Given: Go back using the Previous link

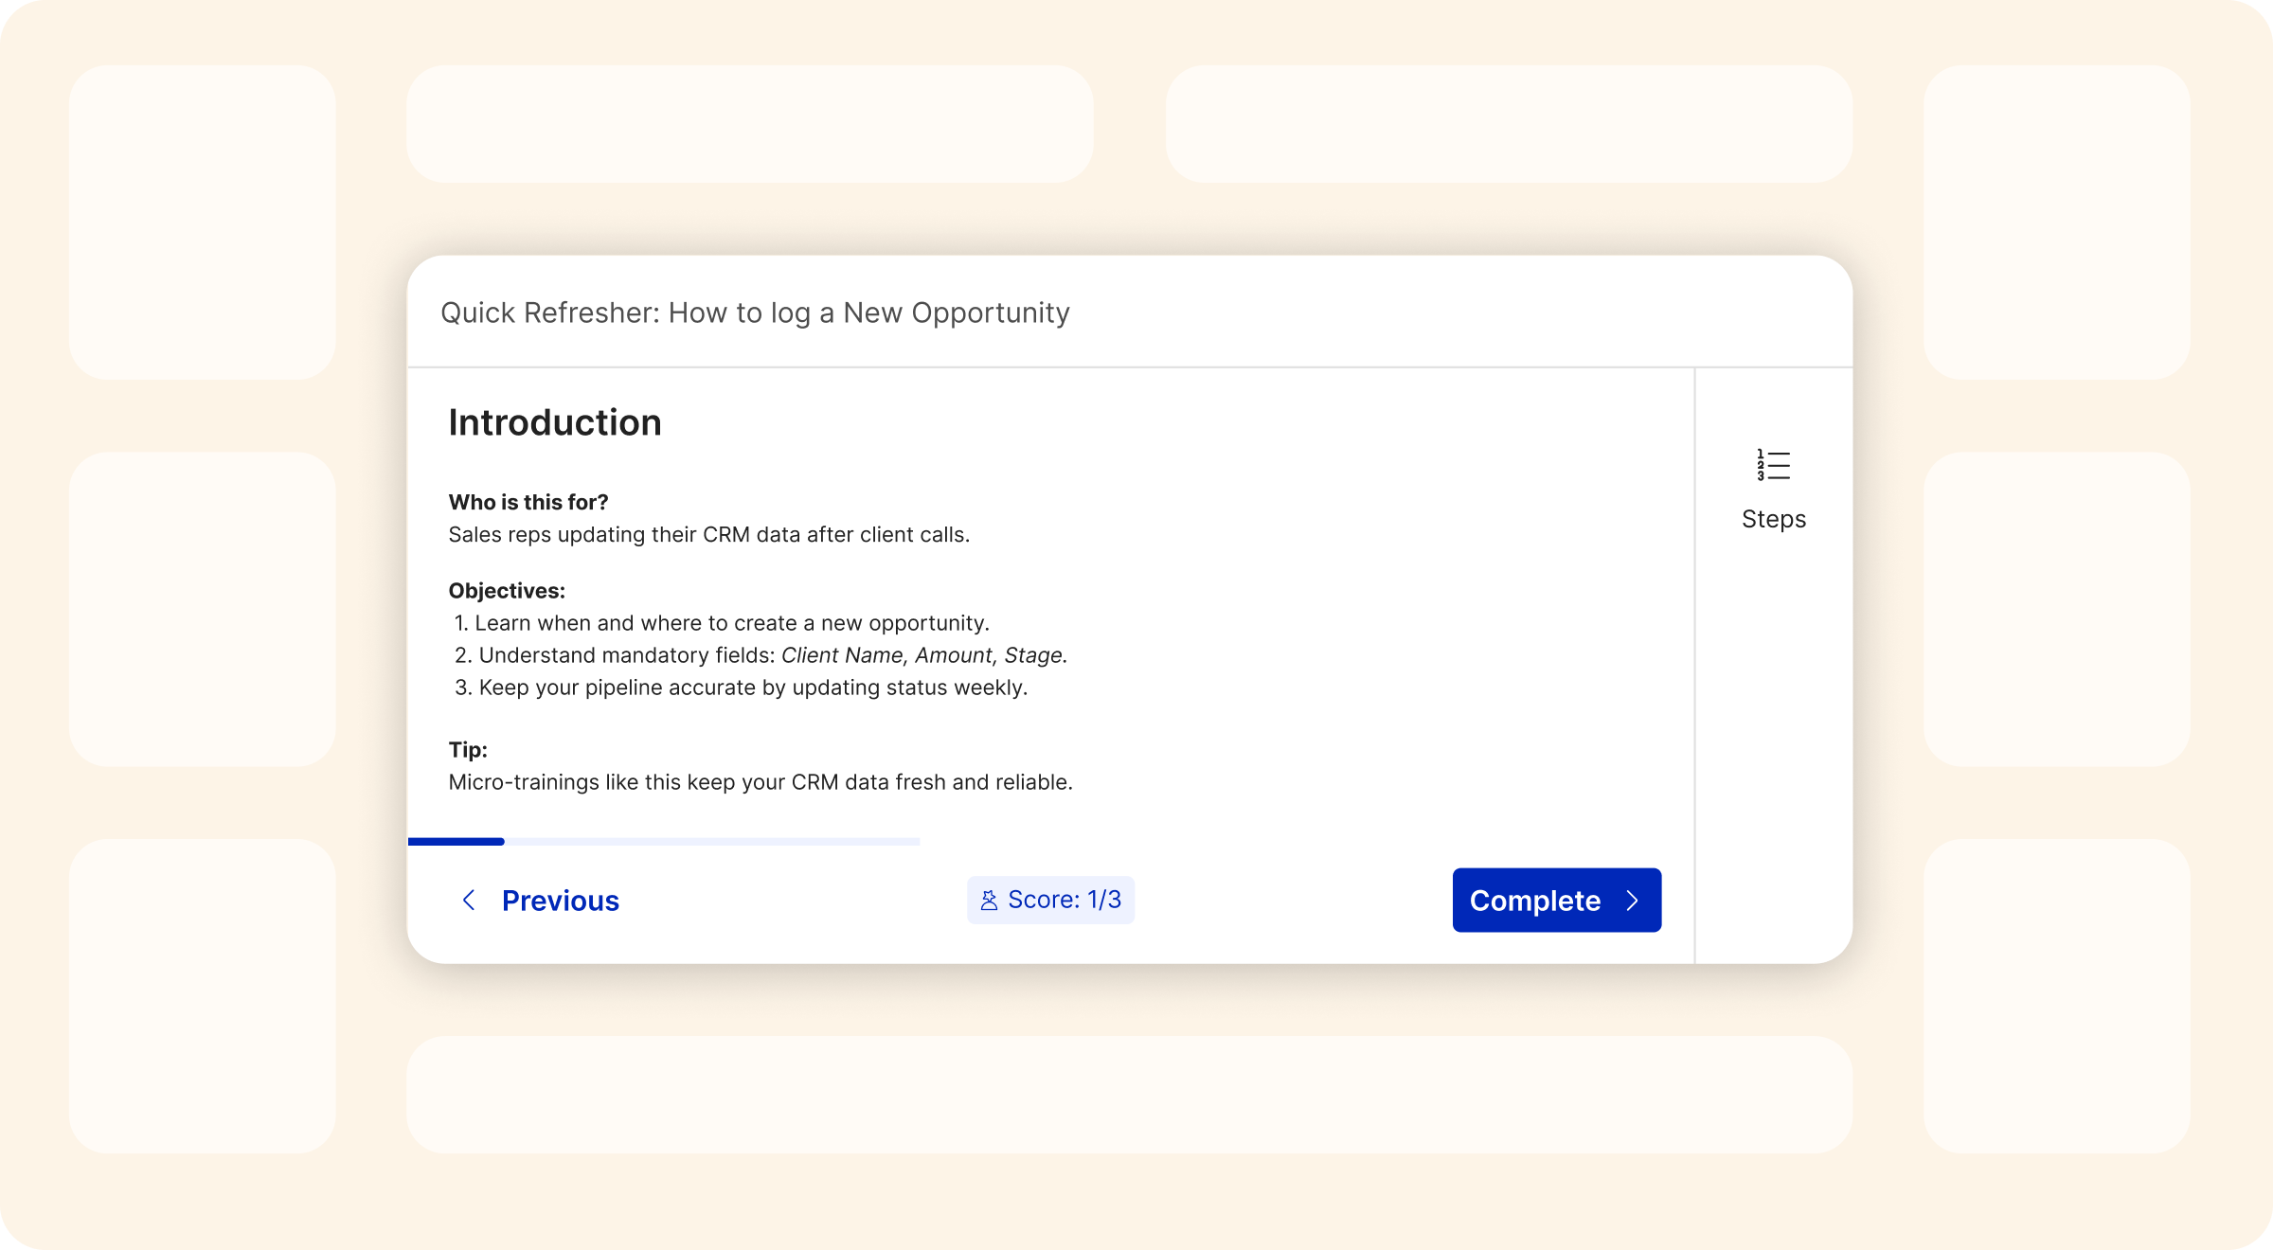Looking at the screenshot, I should pos(560,901).
